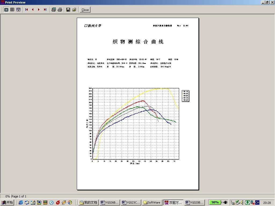Click the Start button on the taskbar

click(x=7, y=203)
